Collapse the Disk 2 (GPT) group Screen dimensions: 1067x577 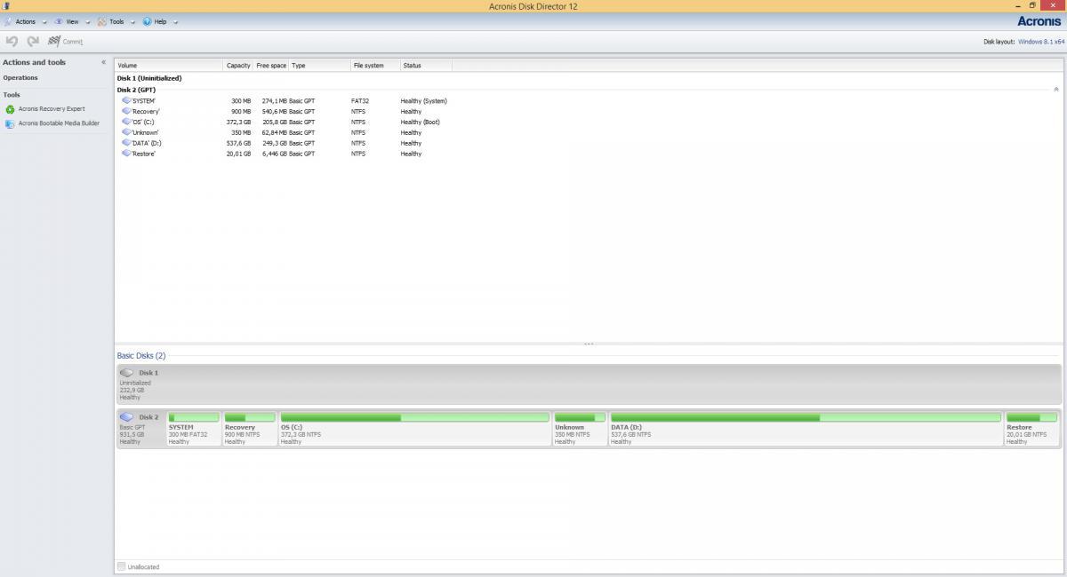[x=1056, y=90]
